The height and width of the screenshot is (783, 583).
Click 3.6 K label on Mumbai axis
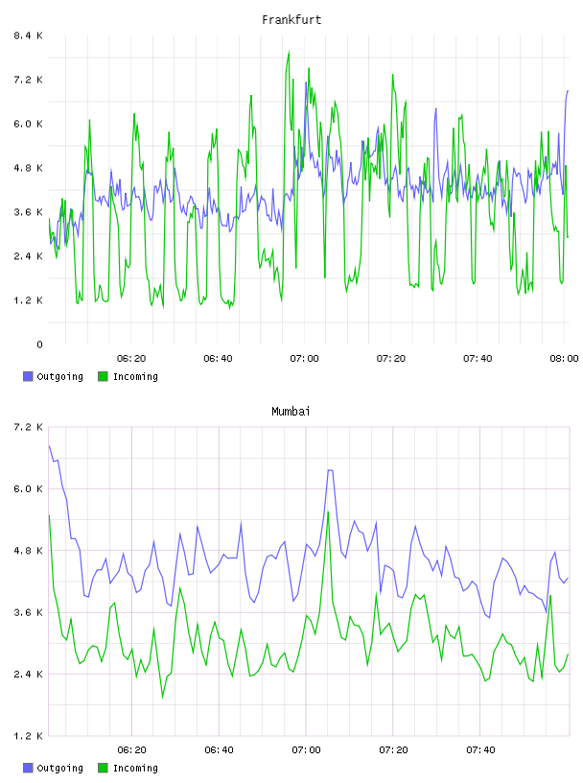[x=29, y=612]
